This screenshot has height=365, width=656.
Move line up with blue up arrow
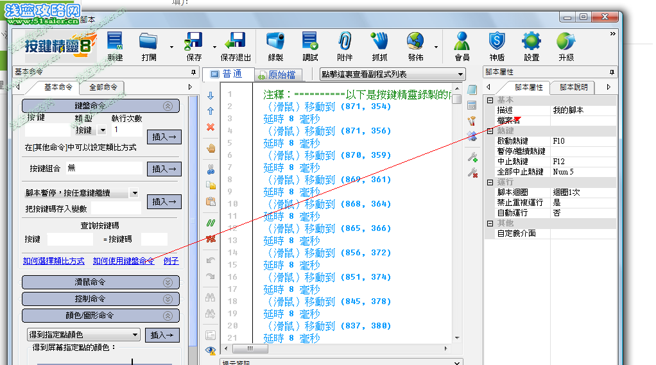point(211,111)
